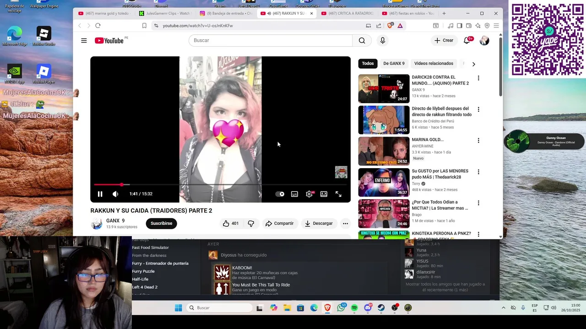Switch to JulesGamerrr Clips tab
This screenshot has height=329, width=586.
click(166, 13)
